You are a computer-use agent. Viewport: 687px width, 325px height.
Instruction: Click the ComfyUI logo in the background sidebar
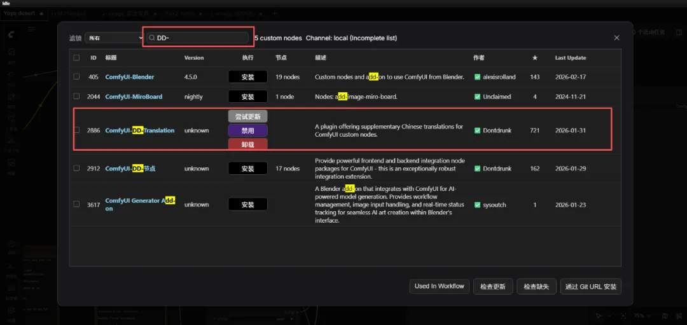point(11,34)
